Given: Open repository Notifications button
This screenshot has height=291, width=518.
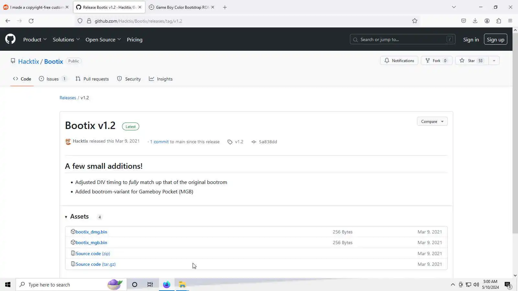Looking at the screenshot, I should pos(399,60).
